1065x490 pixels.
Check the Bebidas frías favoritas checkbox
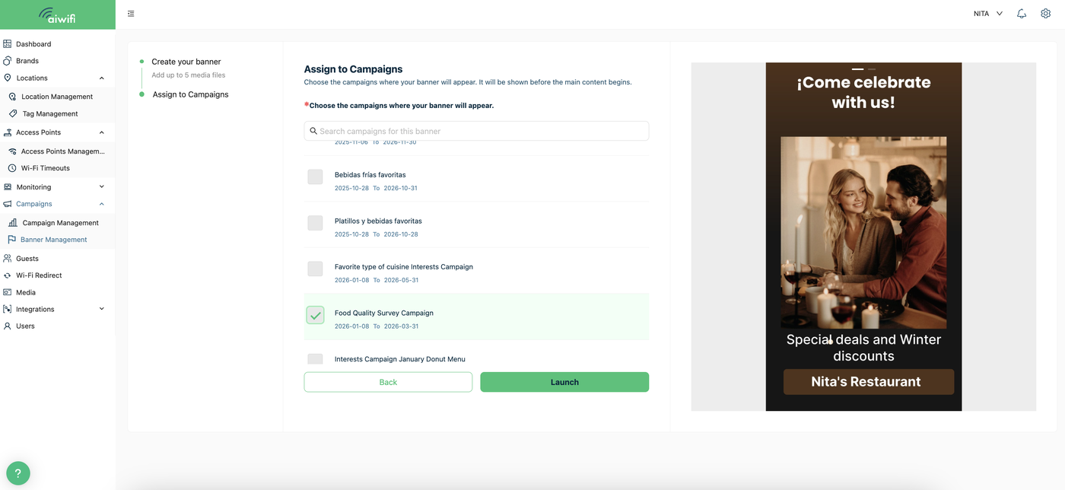coord(315,177)
